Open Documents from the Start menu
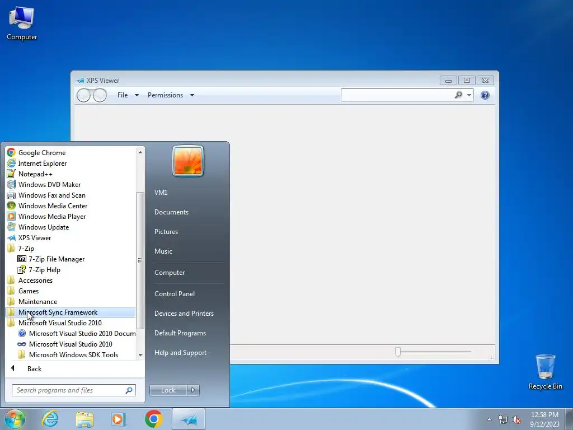 [x=171, y=212]
